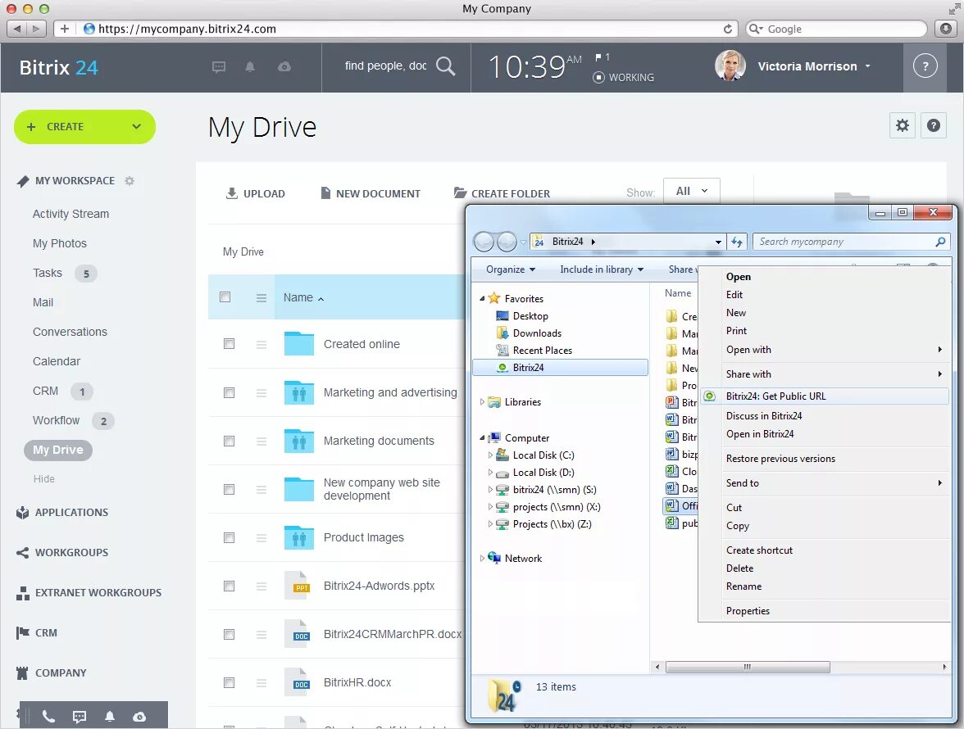Select Bitrix24 under Favorites
This screenshot has height=729, width=964.
click(x=560, y=367)
